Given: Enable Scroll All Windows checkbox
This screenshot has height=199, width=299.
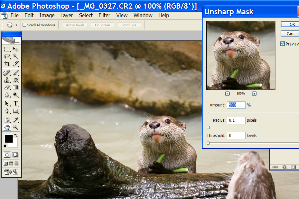Looking at the screenshot, I should [24, 25].
